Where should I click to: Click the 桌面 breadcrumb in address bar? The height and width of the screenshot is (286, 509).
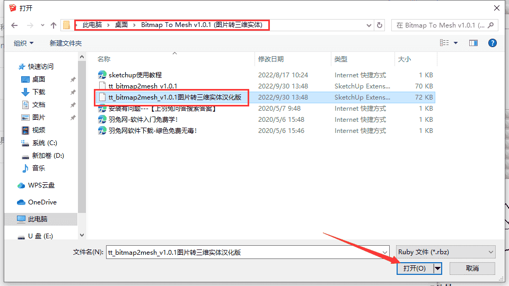[x=121, y=25]
